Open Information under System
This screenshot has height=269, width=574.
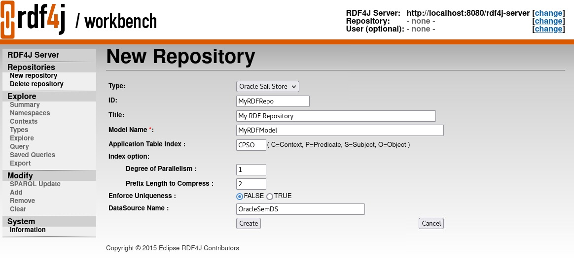coord(28,230)
